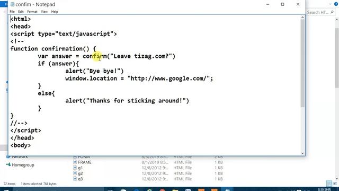The width and height of the screenshot is (339, 191).
Task: Click the g3 file's HTML icon
Action: (x=75, y=179)
